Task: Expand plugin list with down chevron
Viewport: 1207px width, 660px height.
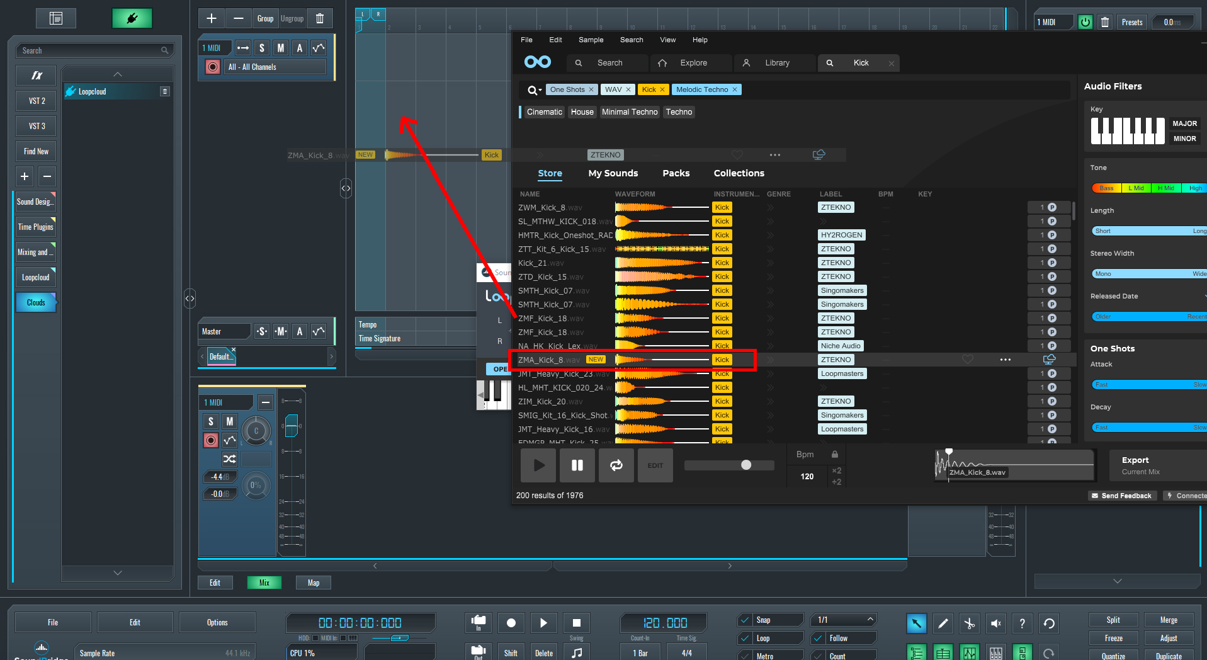Action: point(118,572)
